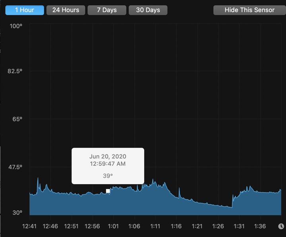Click the 12:41 time label
The height and width of the screenshot is (237, 286).
click(x=29, y=226)
